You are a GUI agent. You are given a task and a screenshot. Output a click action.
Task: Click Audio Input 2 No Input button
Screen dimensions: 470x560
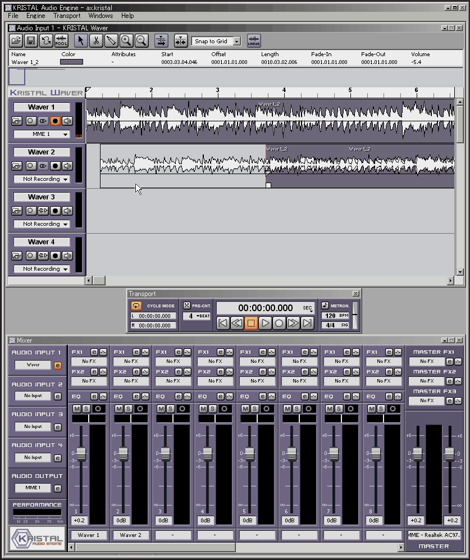(33, 396)
